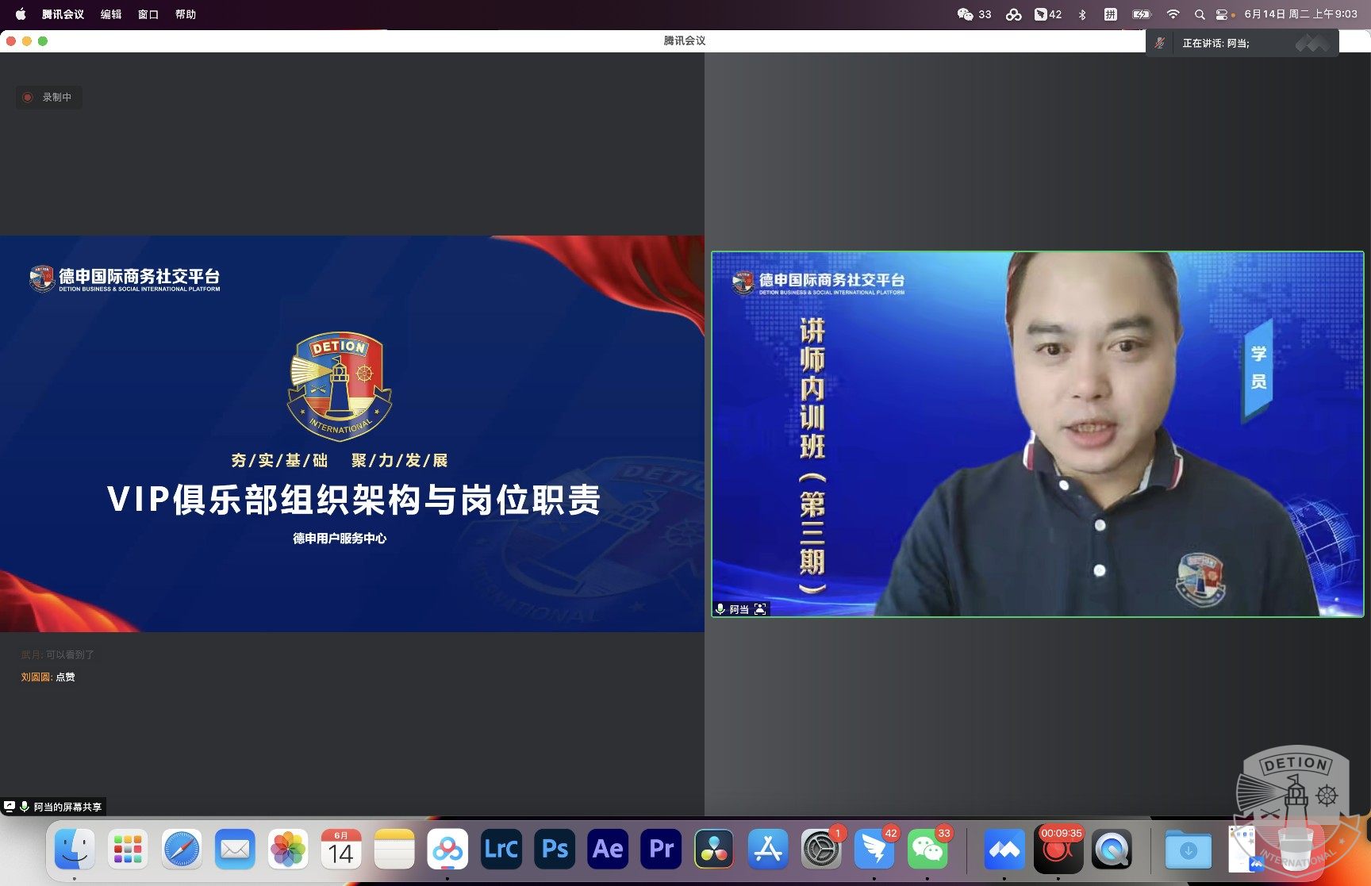The height and width of the screenshot is (886, 1371).
Task: Click the screen recorder icon showing 00:09:35
Action: click(1058, 850)
